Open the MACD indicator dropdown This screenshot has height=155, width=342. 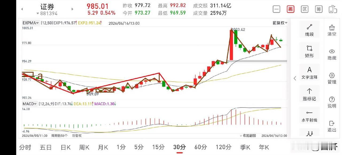[30, 104]
